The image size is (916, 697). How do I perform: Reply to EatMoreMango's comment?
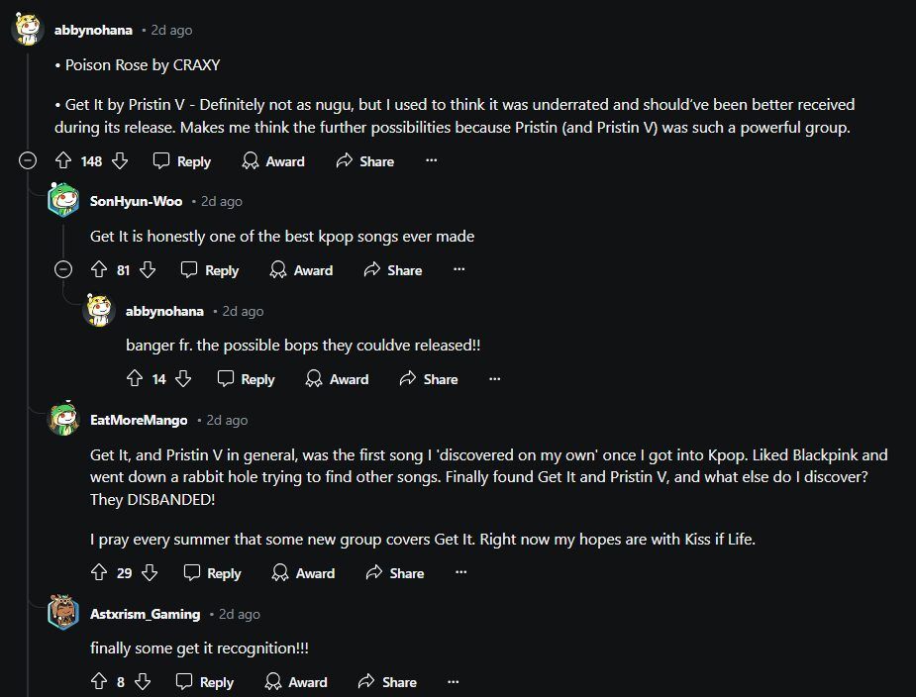point(210,573)
